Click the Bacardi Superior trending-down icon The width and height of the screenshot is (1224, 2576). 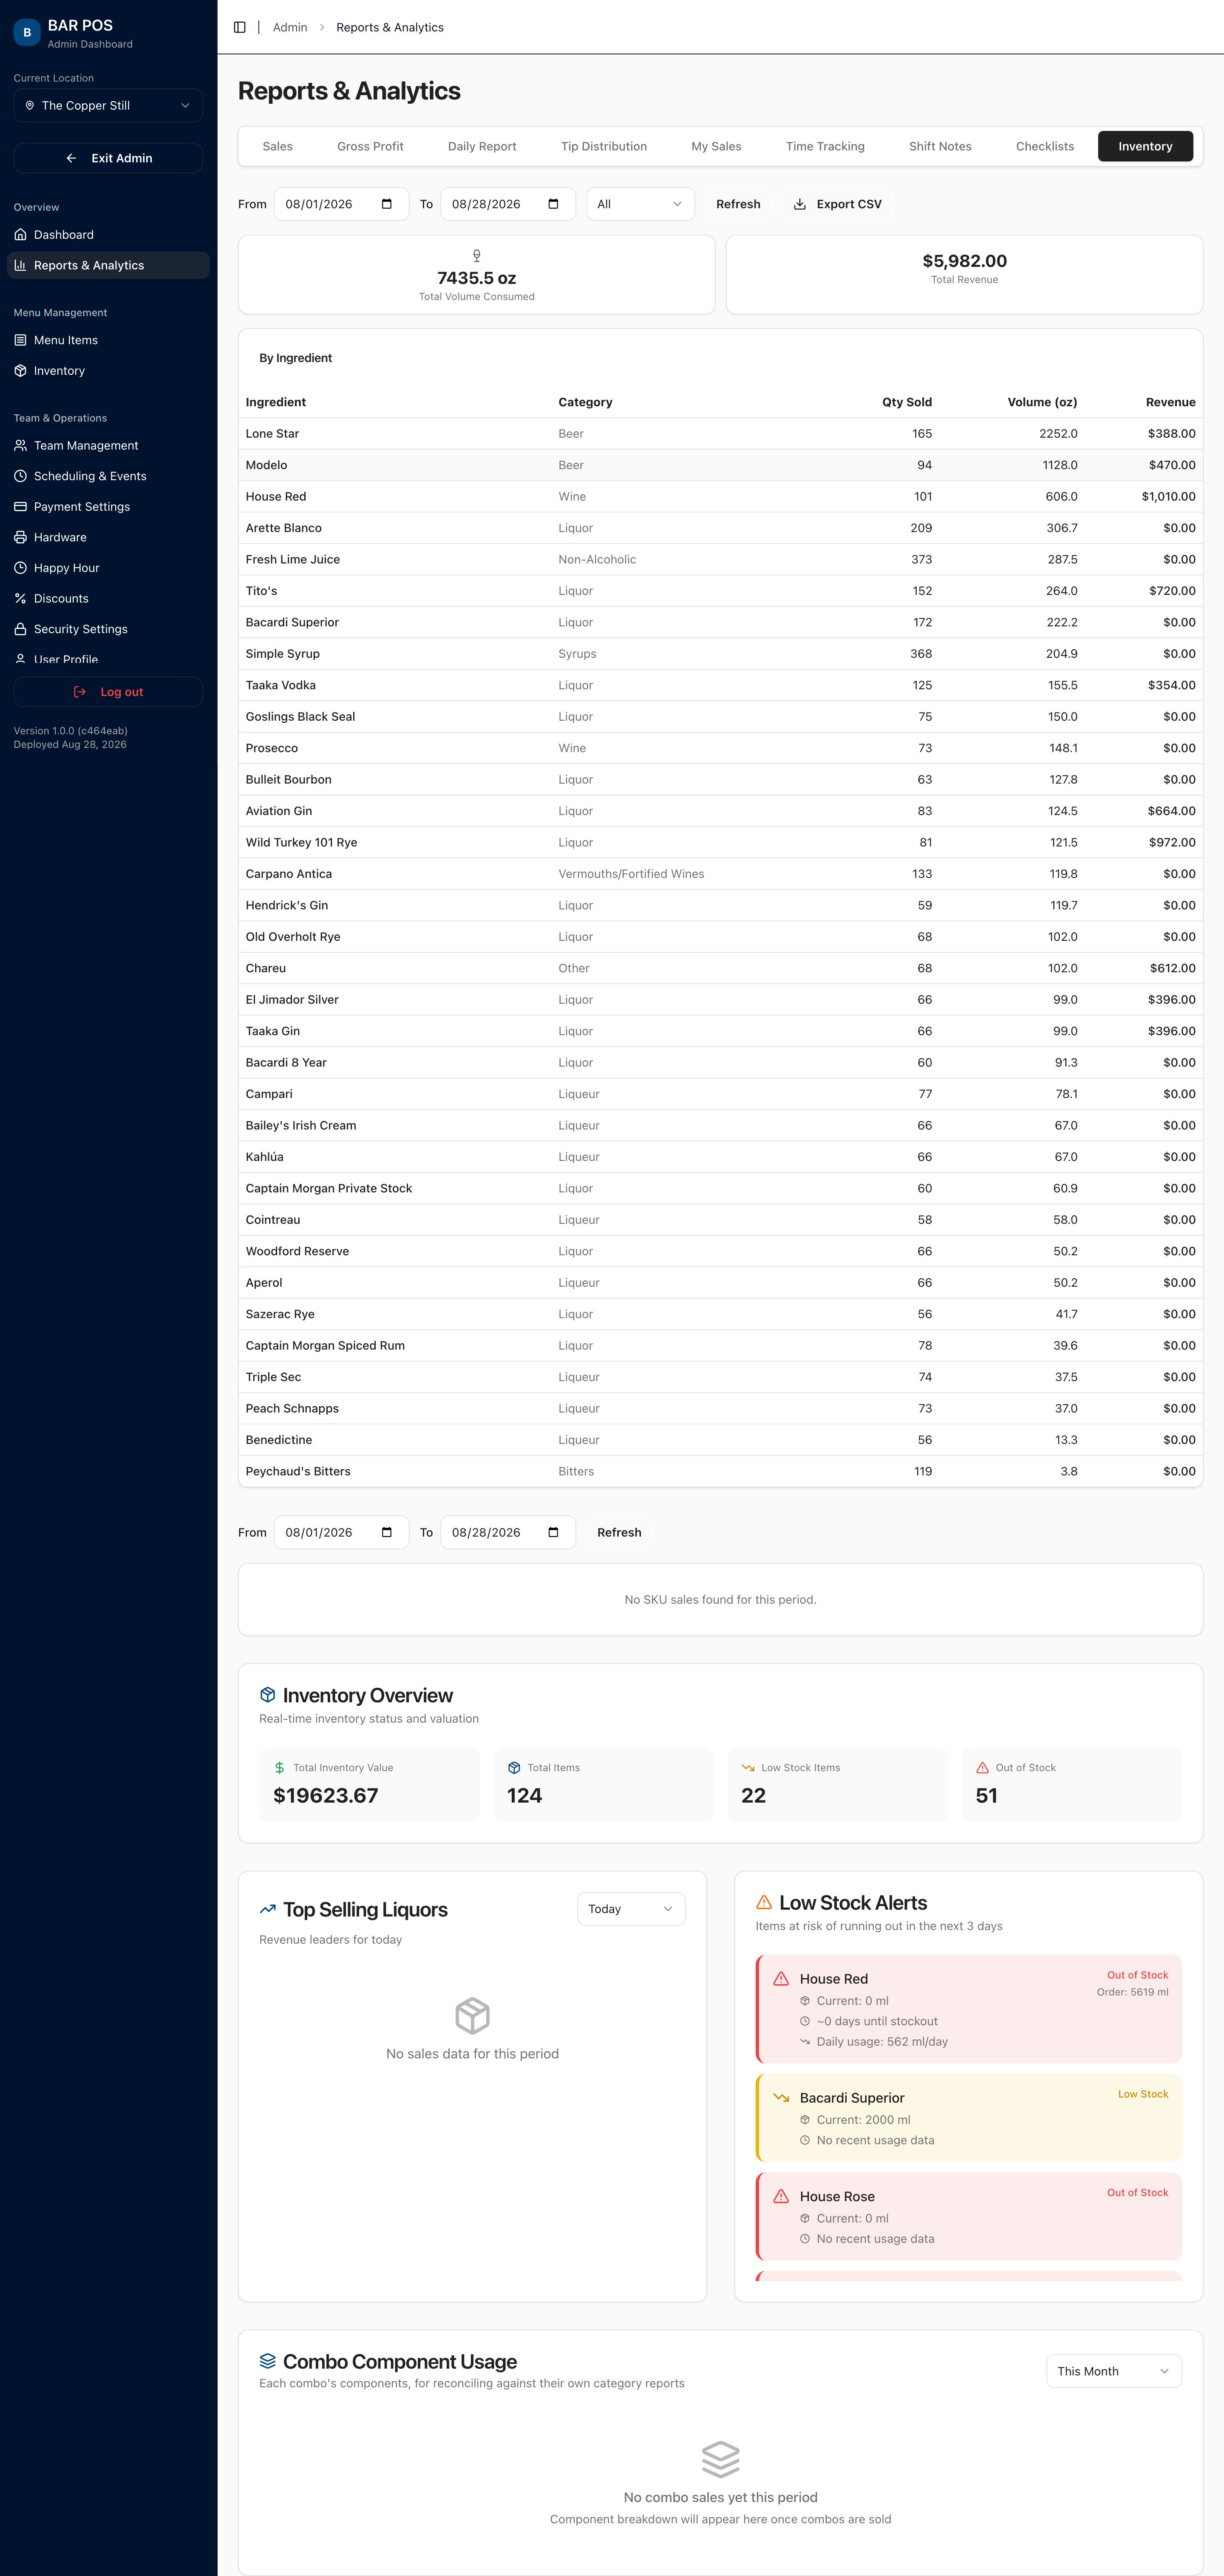pyautogui.click(x=781, y=2098)
